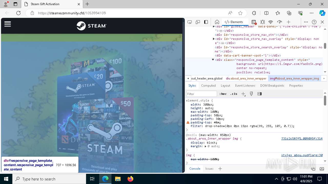Image resolution: width=328 pixels, height=184 pixels.
Task: Select the responsive_store_search_overlay div line
Action: (269, 49)
